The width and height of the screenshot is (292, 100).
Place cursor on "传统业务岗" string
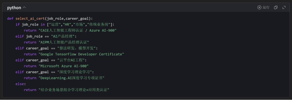click(99, 24)
